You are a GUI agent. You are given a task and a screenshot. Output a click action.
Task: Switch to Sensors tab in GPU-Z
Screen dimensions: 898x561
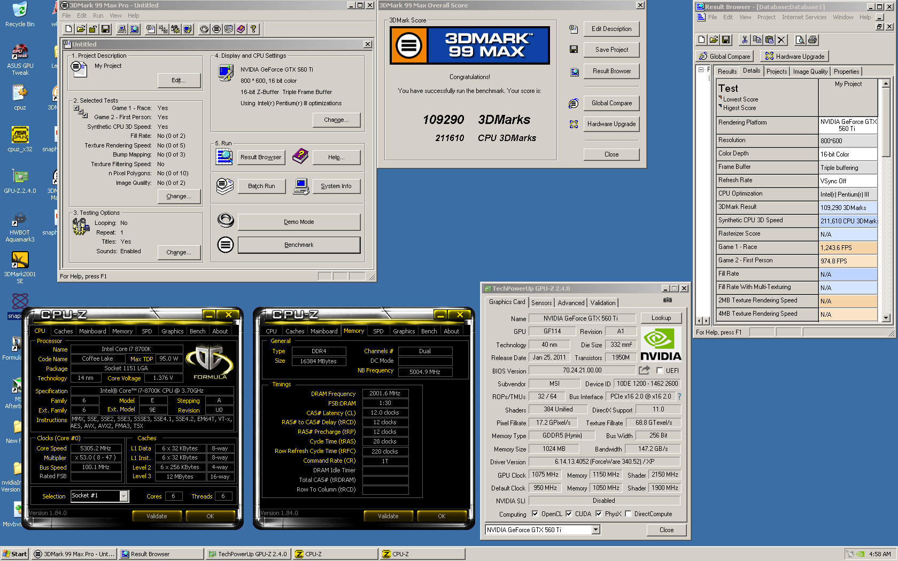[x=541, y=303]
